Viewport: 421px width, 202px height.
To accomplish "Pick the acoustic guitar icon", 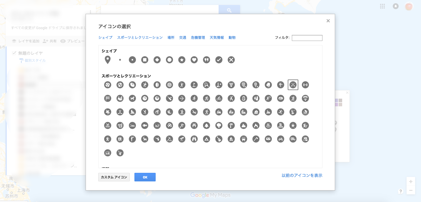I will (x=219, y=139).
